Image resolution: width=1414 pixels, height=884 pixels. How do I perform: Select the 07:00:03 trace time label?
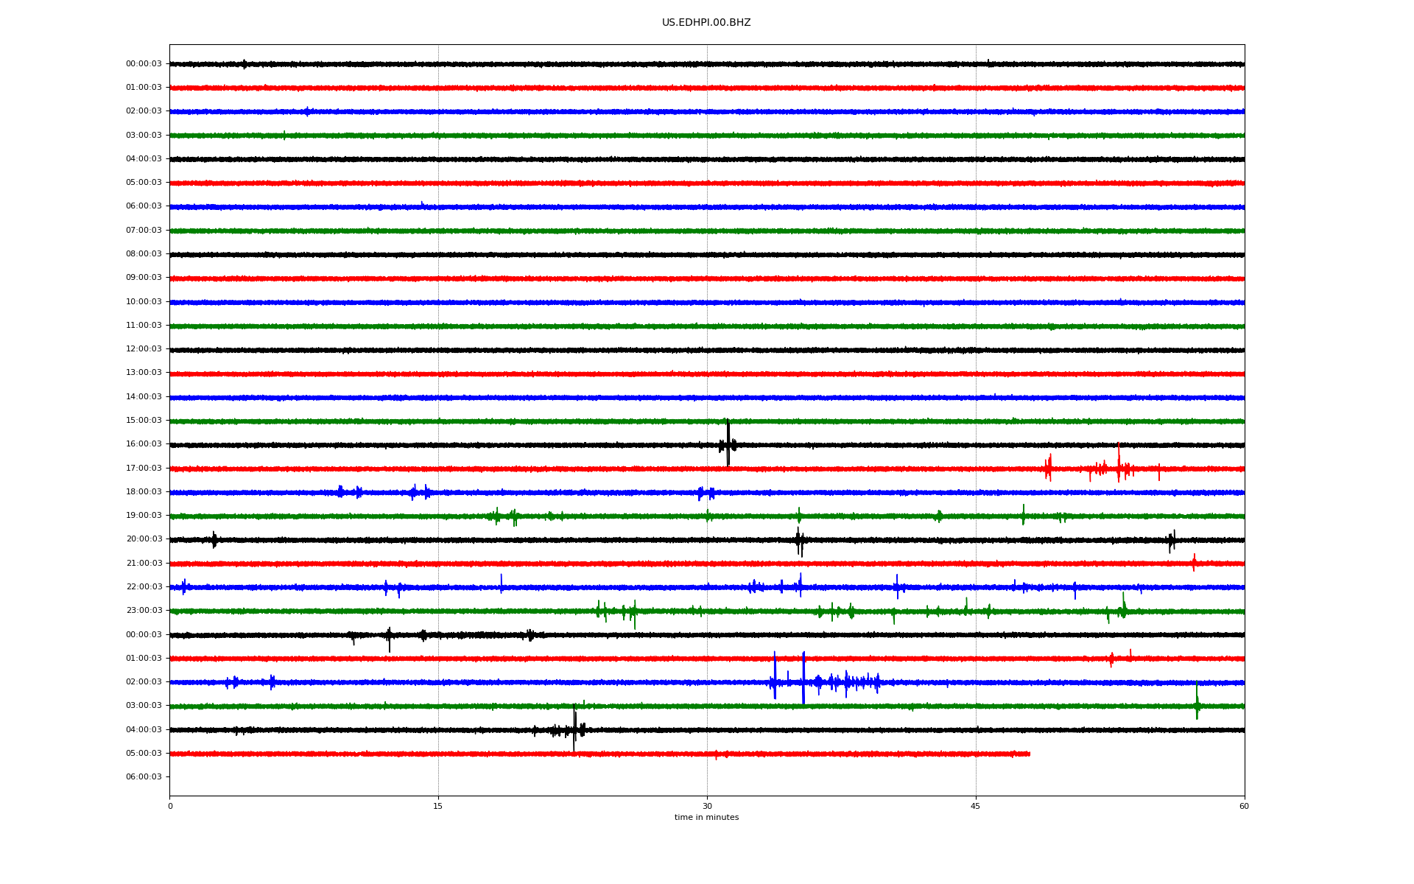click(144, 231)
